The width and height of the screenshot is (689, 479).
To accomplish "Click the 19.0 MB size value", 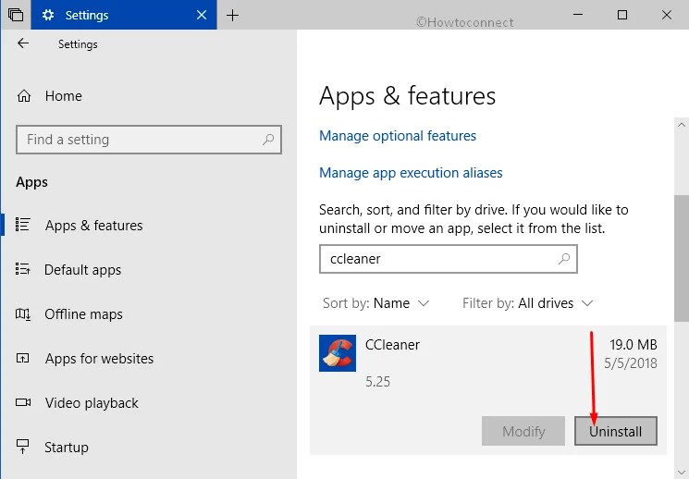I will pos(634,345).
